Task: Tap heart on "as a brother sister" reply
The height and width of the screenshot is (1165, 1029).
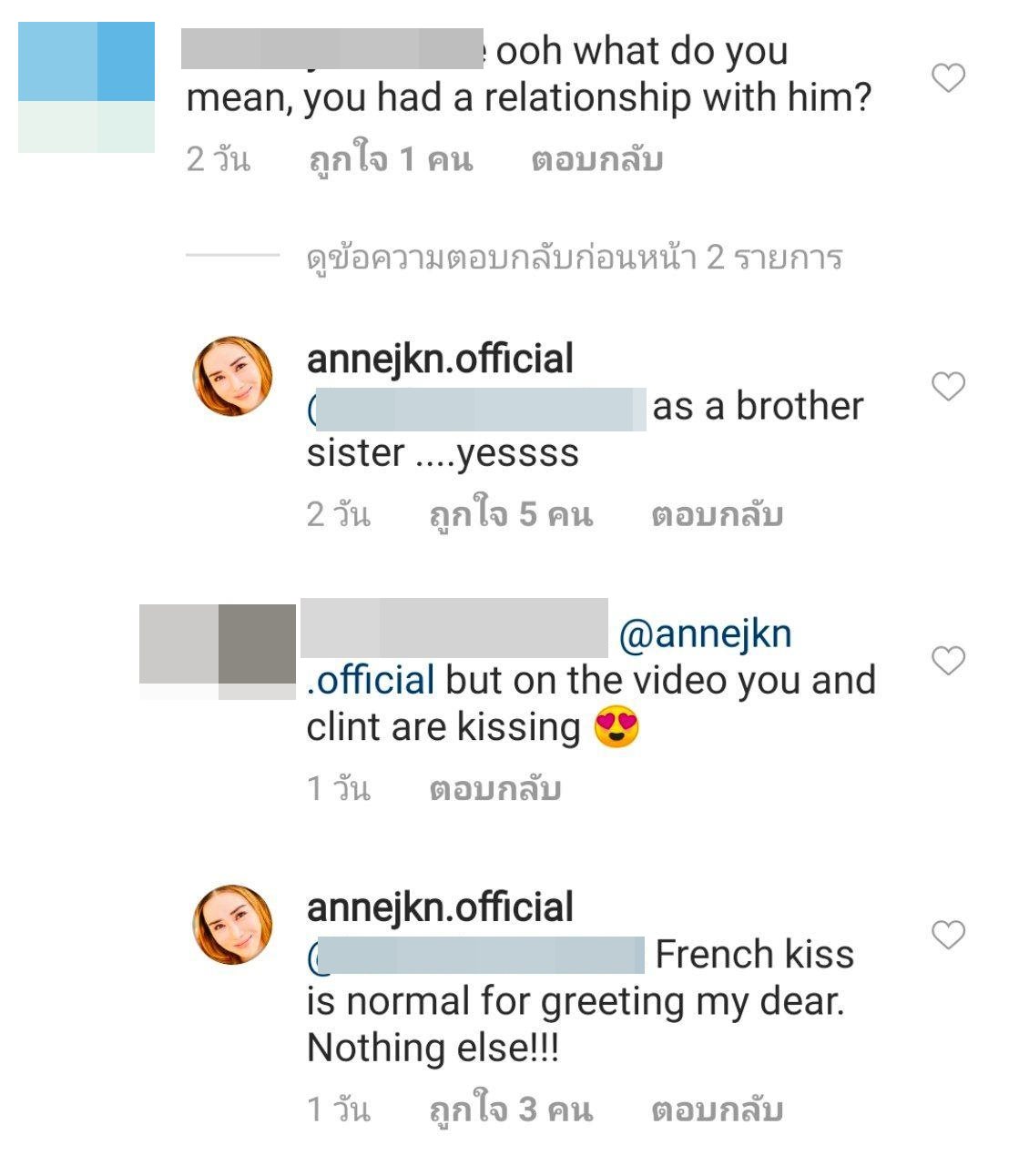Action: 948,387
